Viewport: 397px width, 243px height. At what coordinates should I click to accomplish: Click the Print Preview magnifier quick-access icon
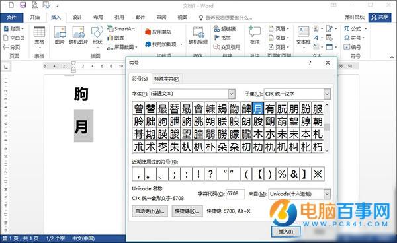coord(34,5)
